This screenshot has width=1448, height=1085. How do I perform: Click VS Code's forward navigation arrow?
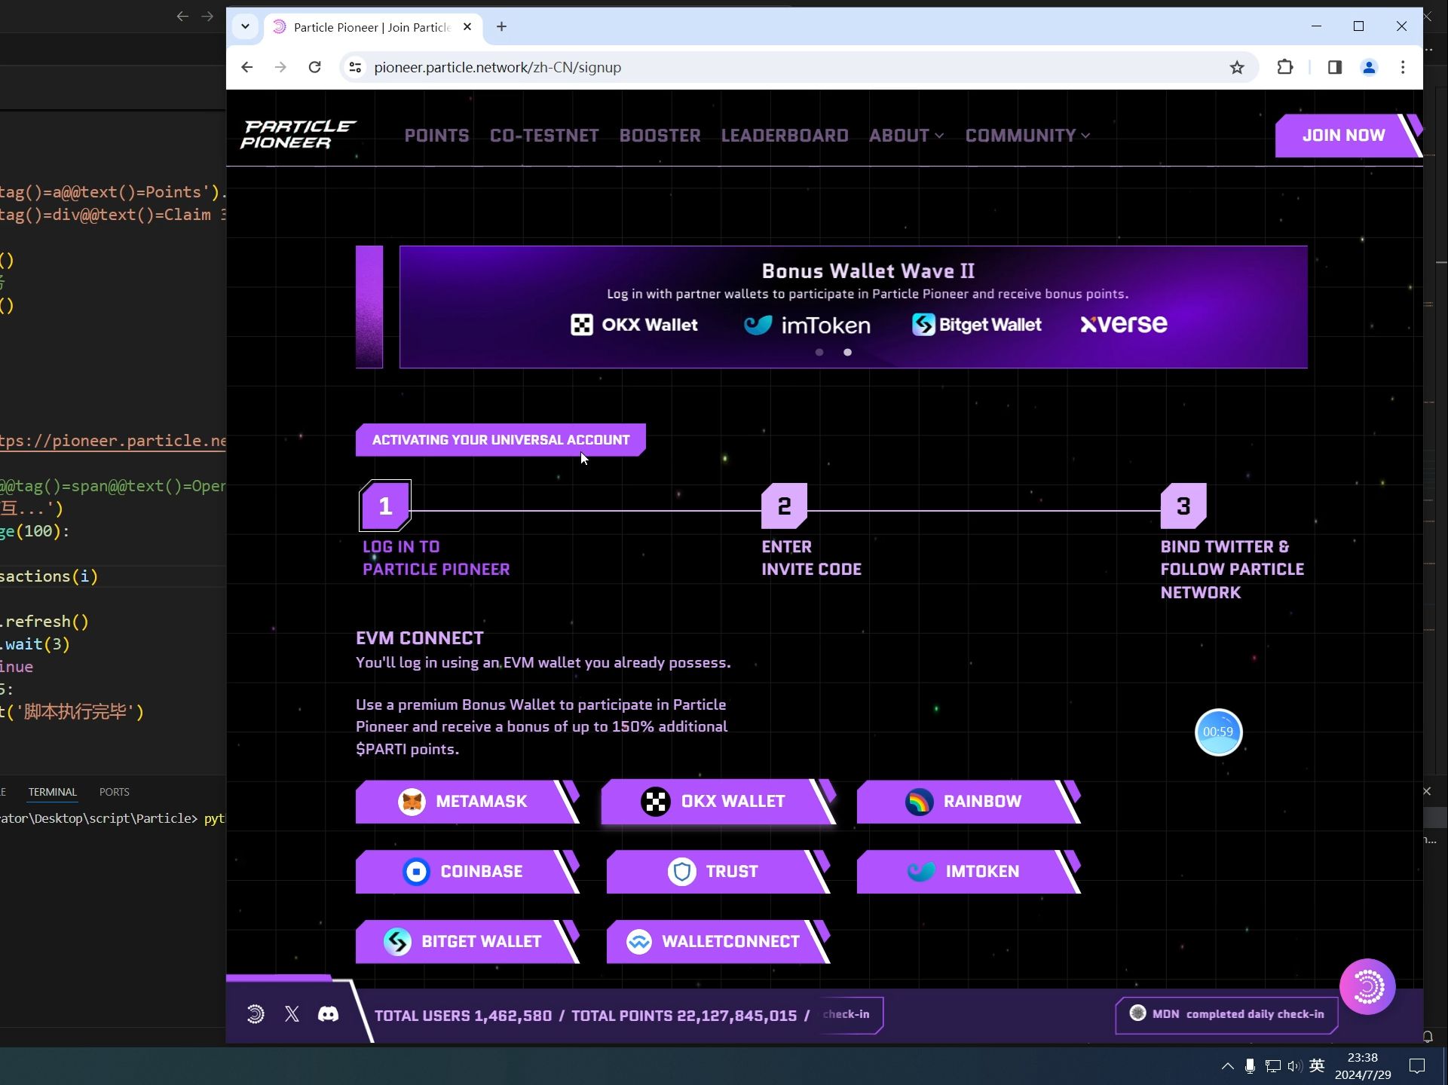[x=207, y=16]
